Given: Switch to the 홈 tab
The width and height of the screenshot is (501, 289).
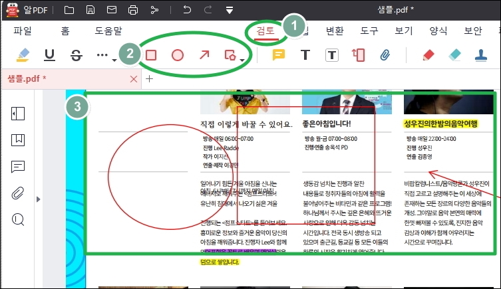Looking at the screenshot, I should 65,31.
